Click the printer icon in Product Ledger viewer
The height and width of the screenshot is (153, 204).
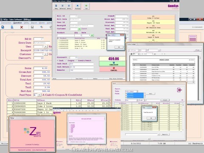[x=131, y=54]
